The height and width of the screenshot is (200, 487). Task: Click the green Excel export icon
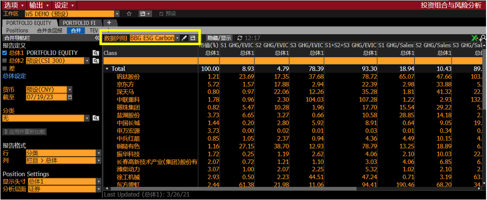coord(475,38)
